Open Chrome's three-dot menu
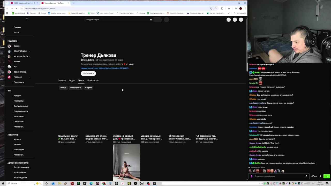Image resolution: width=331 pixels, height=186 pixels. pyautogui.click(x=245, y=9)
